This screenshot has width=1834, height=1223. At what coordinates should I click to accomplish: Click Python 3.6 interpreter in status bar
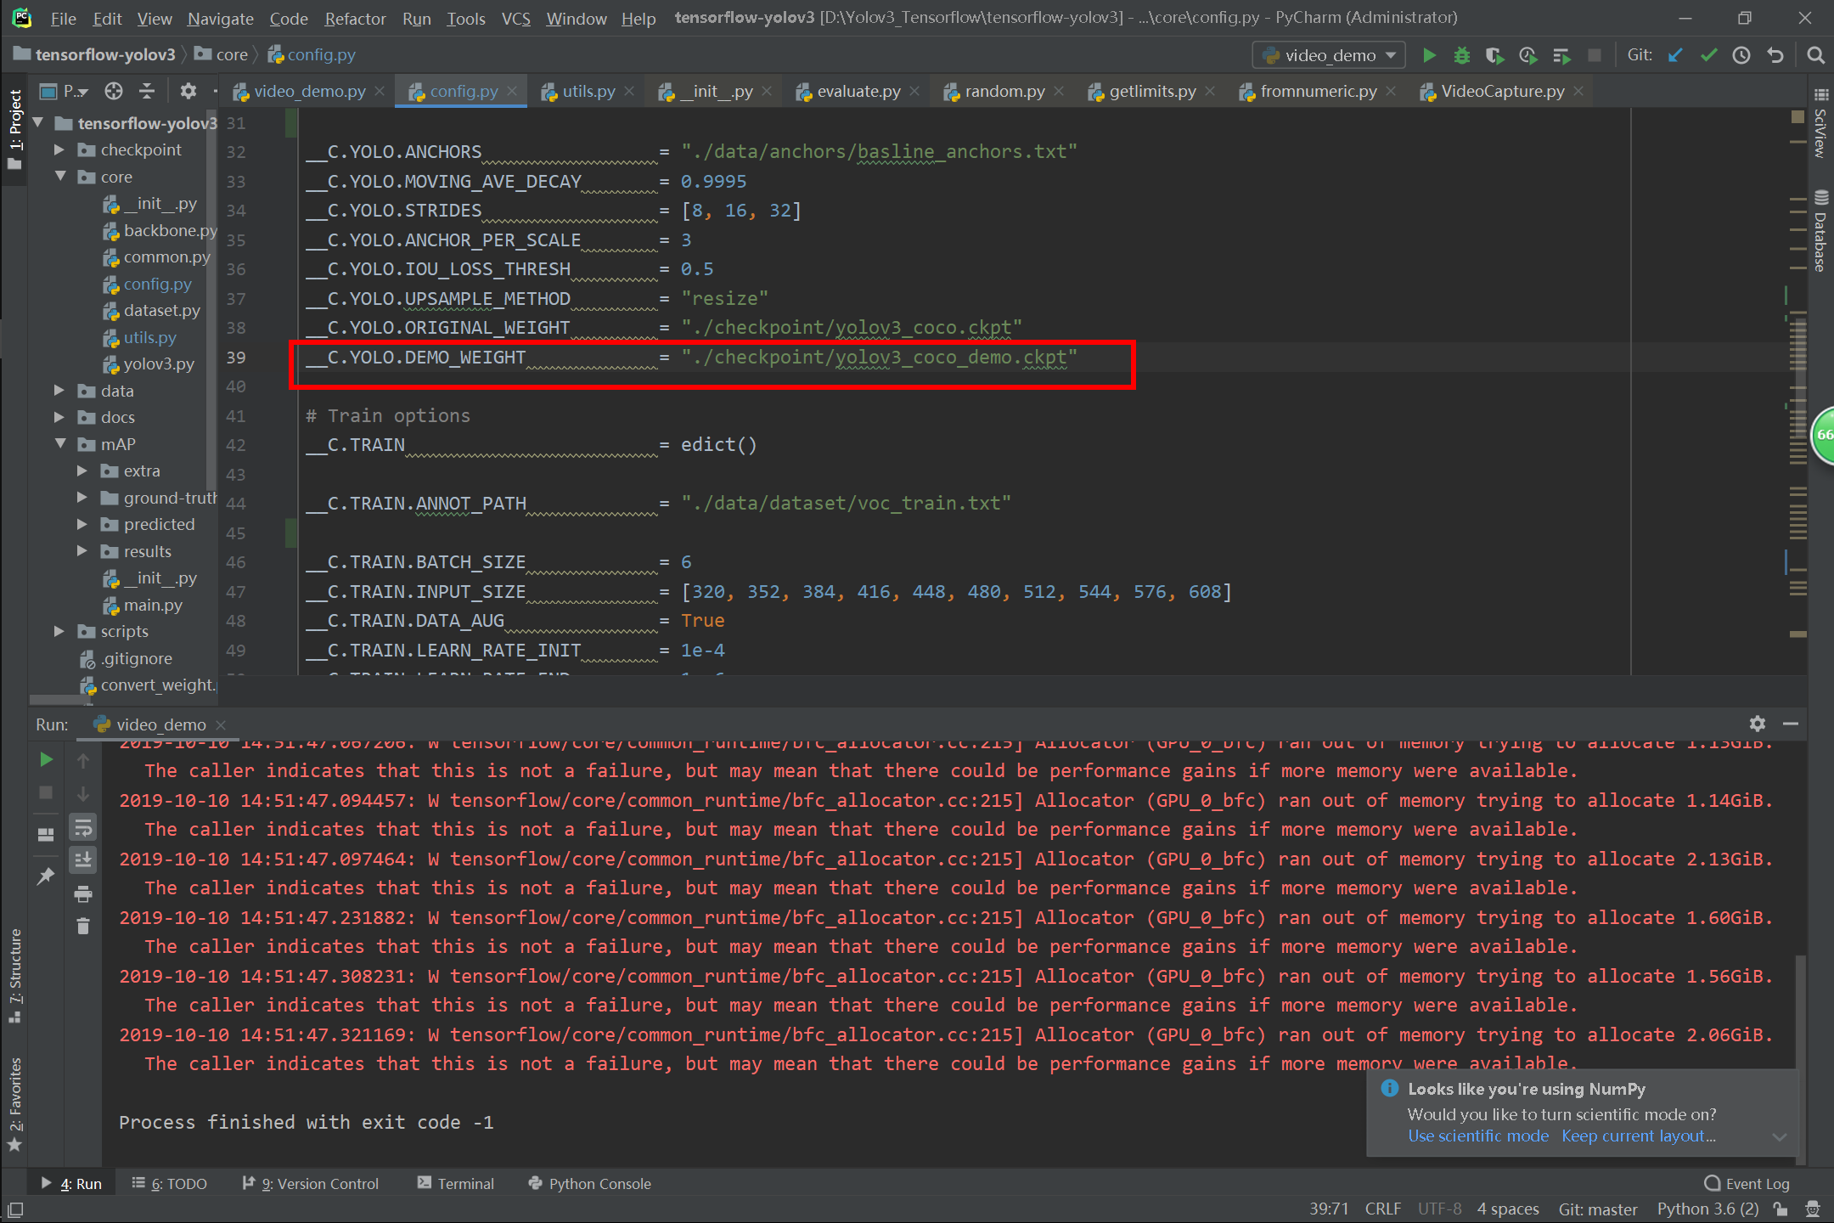[1707, 1209]
